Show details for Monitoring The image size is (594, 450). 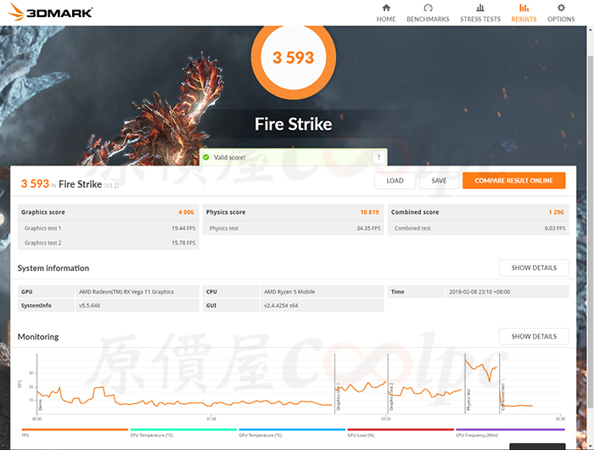[x=534, y=336]
